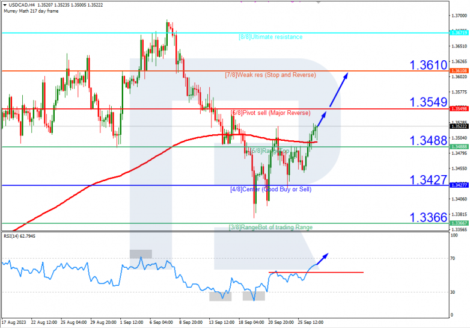Click the red 1.35498 price tag on axis
The height and width of the screenshot is (328, 470).
click(459, 109)
